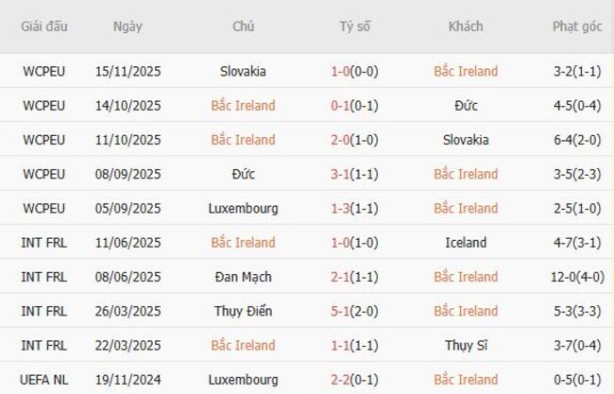
Task: Open home team Slovakia on 15/11/2025
Action: tap(243, 71)
